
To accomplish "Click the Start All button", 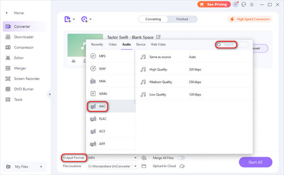I will point(256,162).
